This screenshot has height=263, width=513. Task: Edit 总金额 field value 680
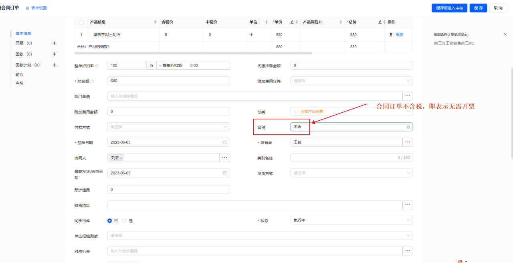(x=169, y=81)
